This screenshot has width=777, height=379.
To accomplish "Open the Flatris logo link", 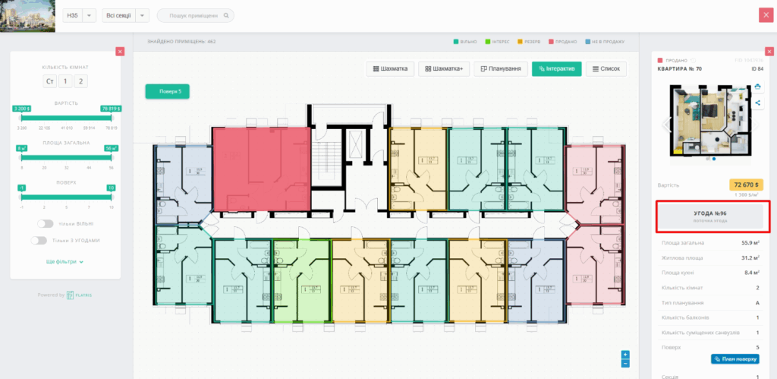I will [80, 295].
